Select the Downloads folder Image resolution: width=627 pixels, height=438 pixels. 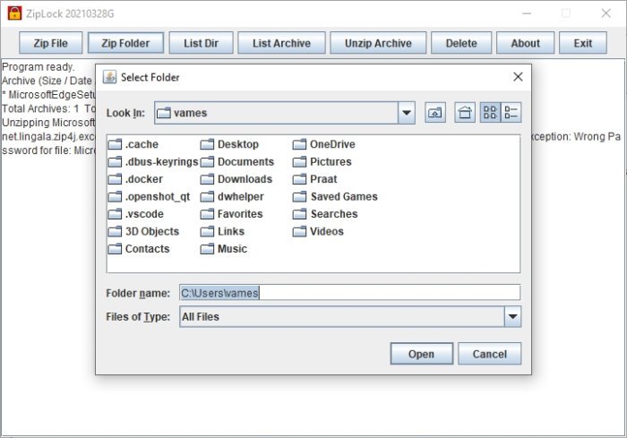pos(236,179)
